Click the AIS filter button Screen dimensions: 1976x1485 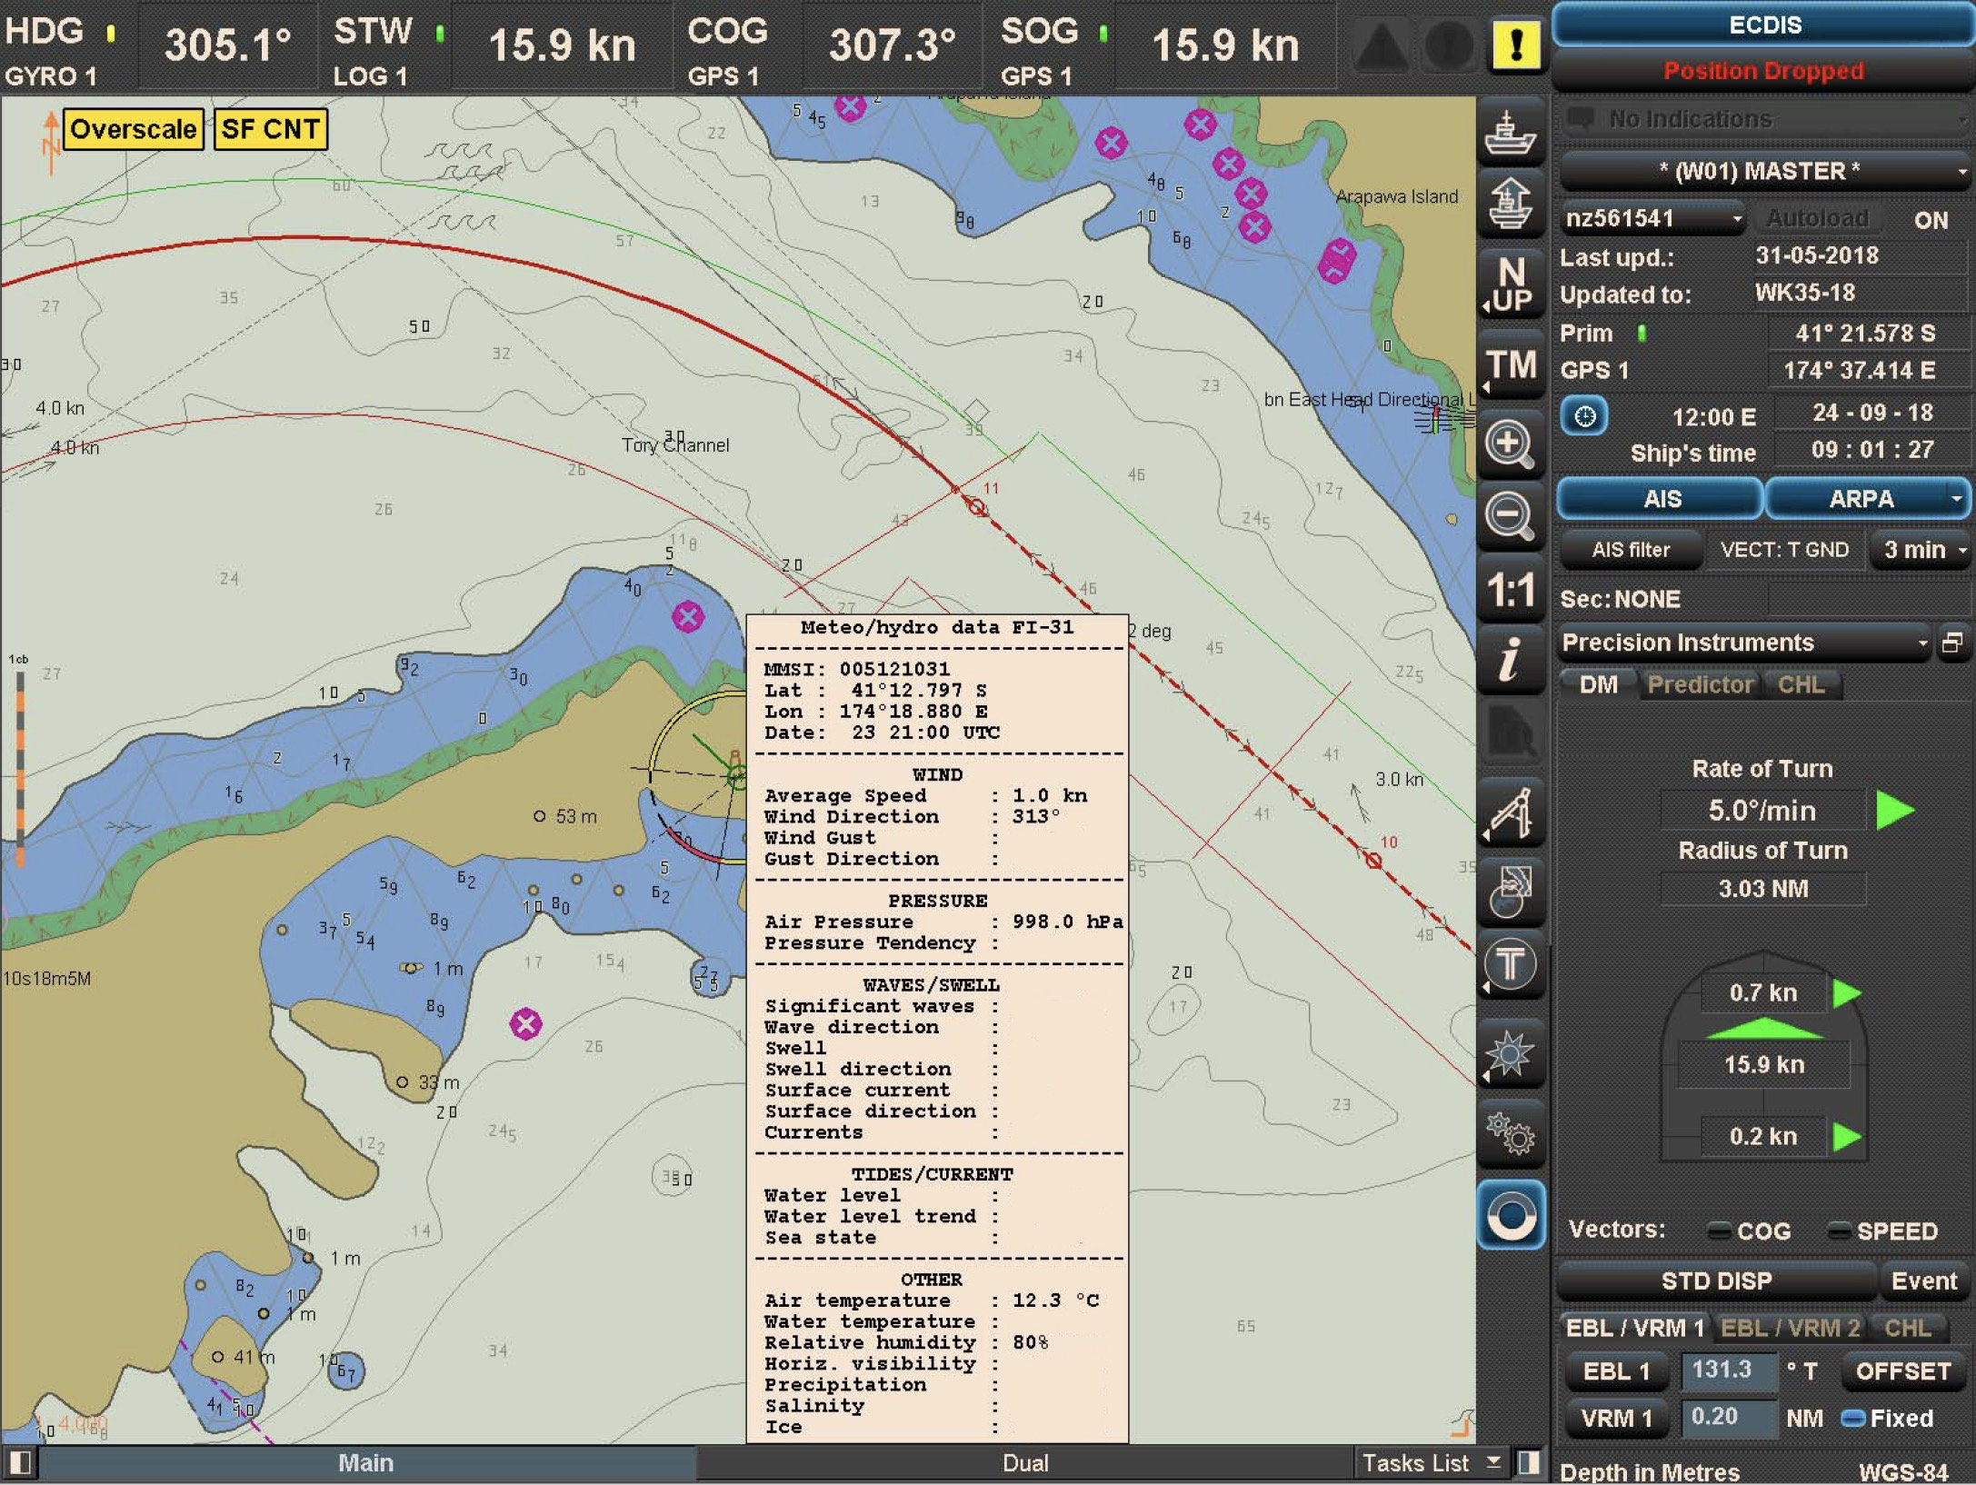pyautogui.click(x=1631, y=550)
